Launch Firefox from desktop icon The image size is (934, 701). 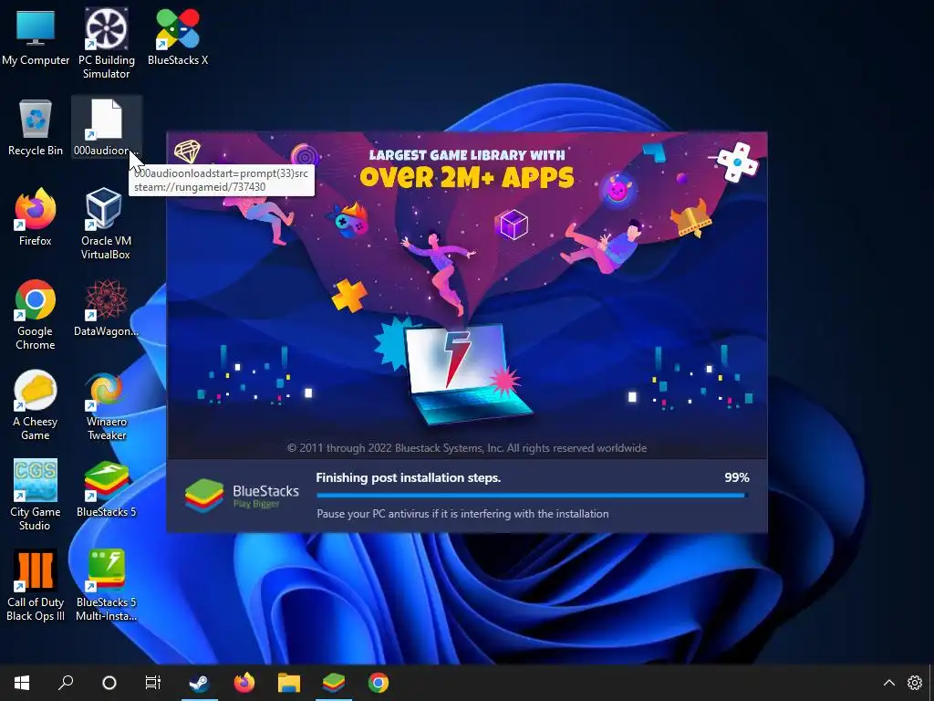pyautogui.click(x=36, y=217)
